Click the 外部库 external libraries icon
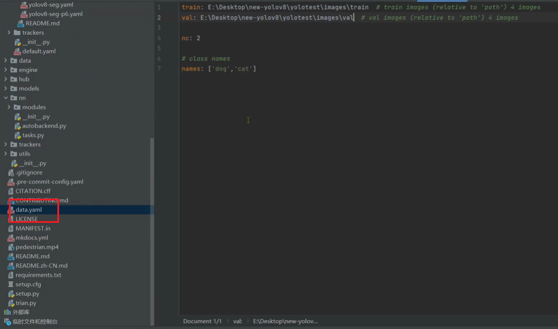This screenshot has height=329, width=558. click(7, 312)
